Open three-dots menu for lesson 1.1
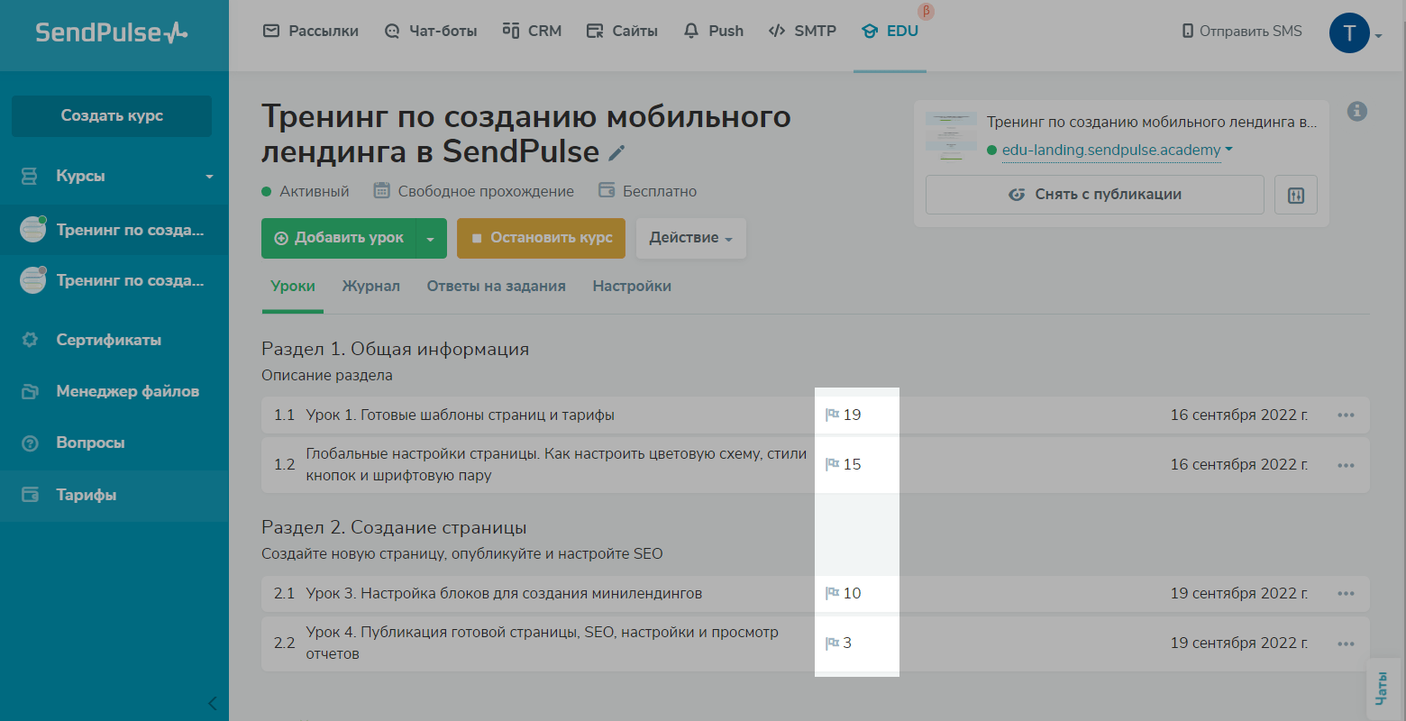Screen dimensions: 1406x721 [x=1346, y=415]
